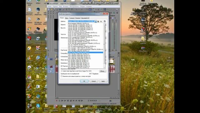Screen dimensions: 200x113
Task: Click Go to Start in transport bar
Action: pyautogui.click(x=73, y=101)
